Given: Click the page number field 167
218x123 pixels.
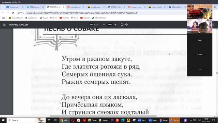Looking at the screenshot, I should click(x=91, y=25).
